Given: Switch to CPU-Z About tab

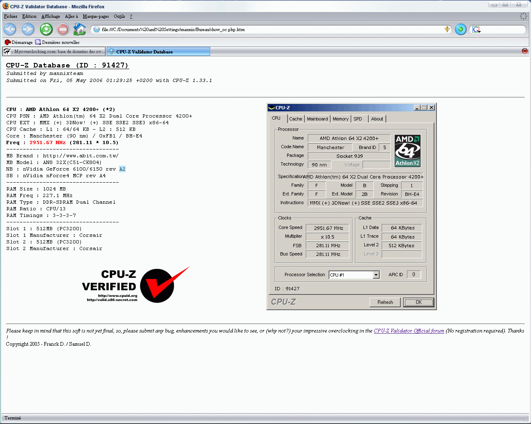Looking at the screenshot, I should click(377, 119).
